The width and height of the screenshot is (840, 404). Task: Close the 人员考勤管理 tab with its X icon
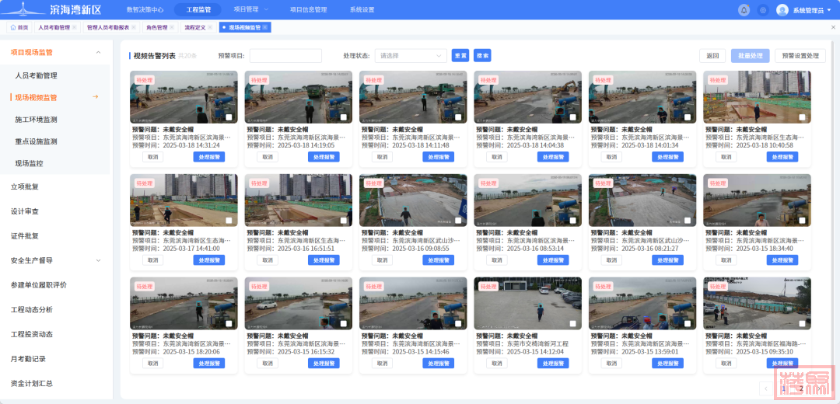(x=75, y=27)
